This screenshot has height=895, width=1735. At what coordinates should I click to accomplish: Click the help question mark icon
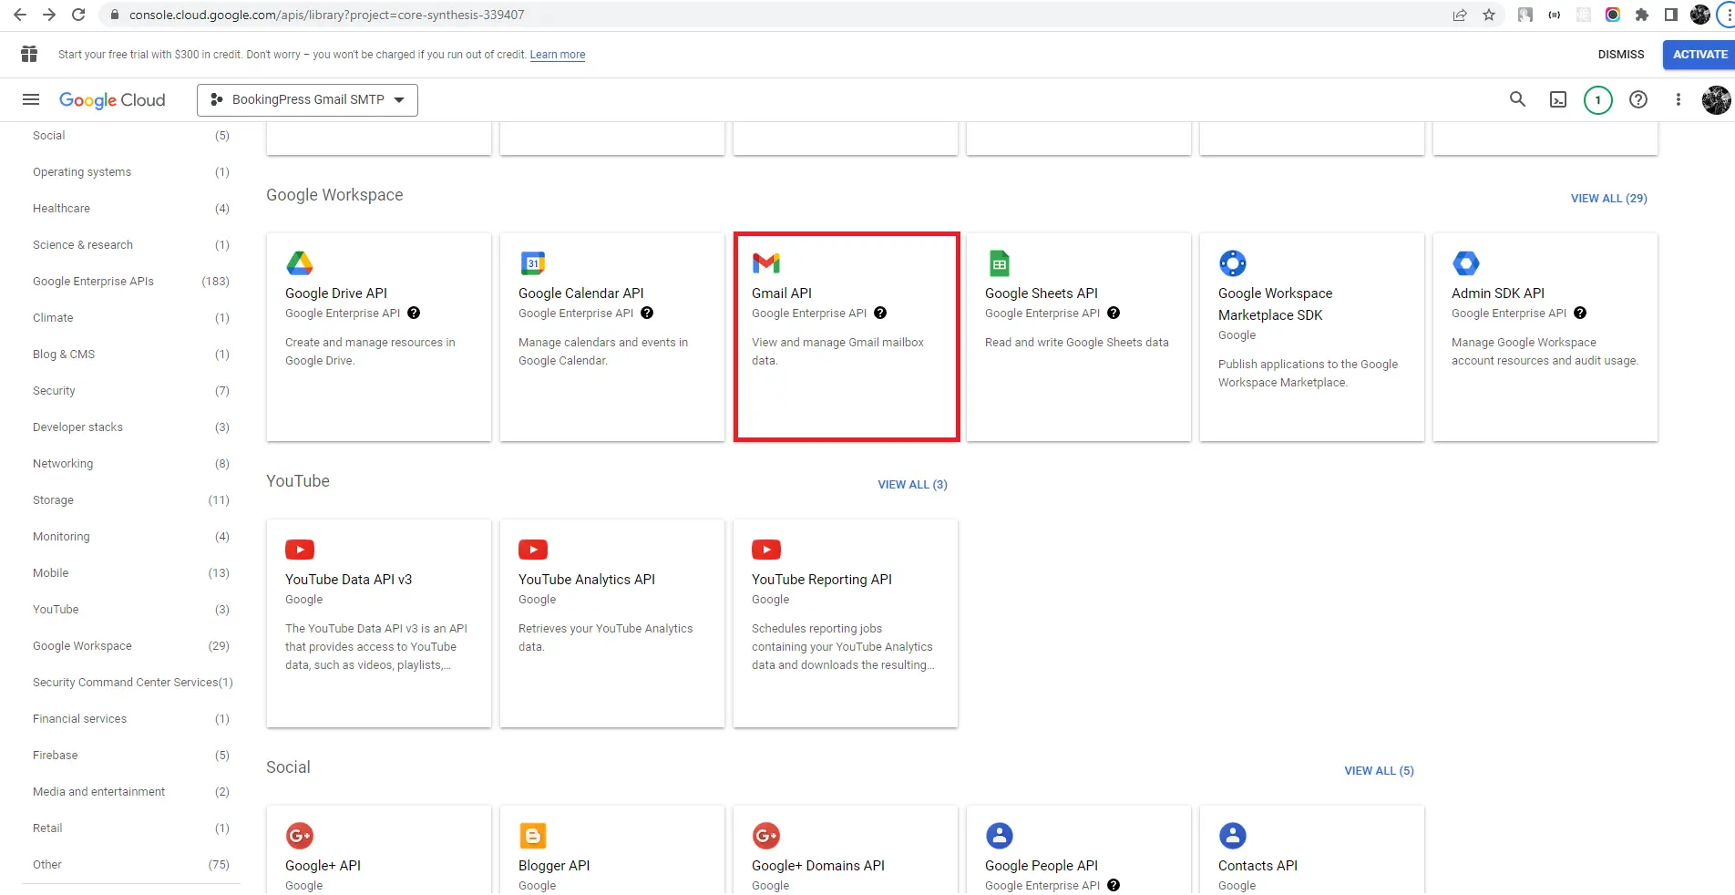[x=1637, y=100]
